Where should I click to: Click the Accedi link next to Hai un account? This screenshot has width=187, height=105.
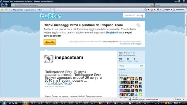pyautogui.click(x=140, y=15)
